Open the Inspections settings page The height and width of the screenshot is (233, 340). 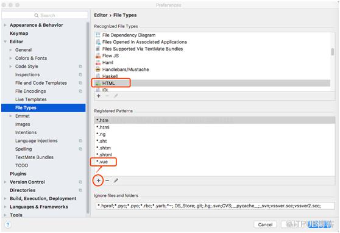tap(27, 74)
